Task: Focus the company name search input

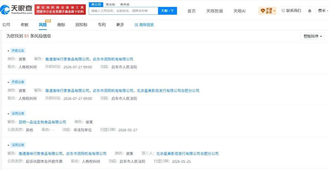Action: coord(123,11)
